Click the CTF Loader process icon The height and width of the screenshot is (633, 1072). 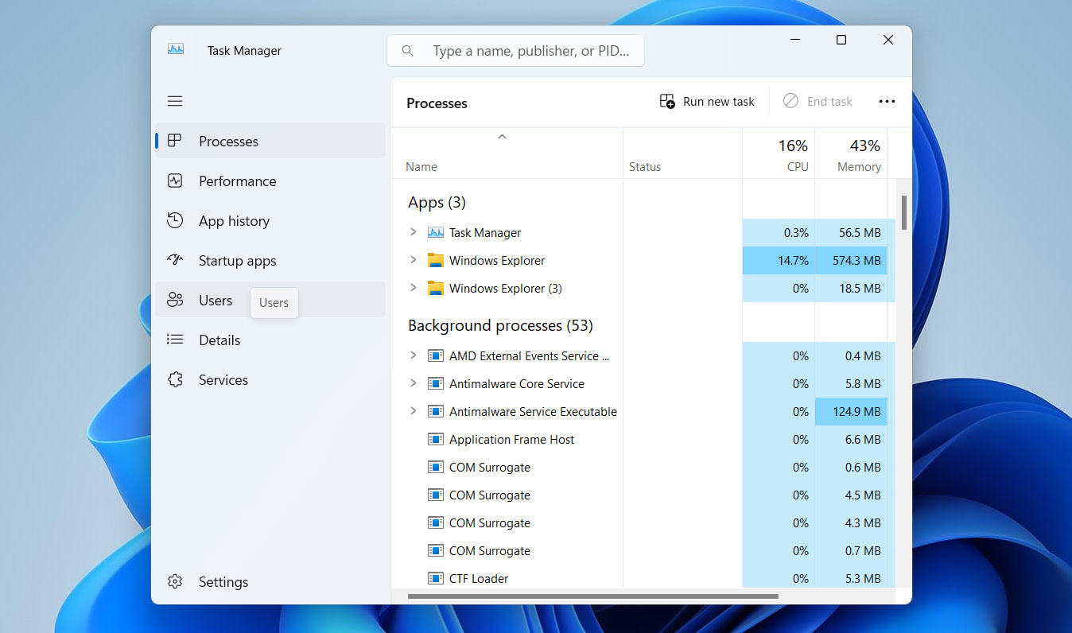click(435, 578)
